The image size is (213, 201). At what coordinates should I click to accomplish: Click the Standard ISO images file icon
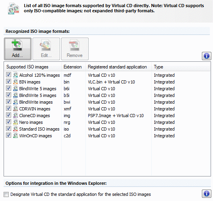15,129
